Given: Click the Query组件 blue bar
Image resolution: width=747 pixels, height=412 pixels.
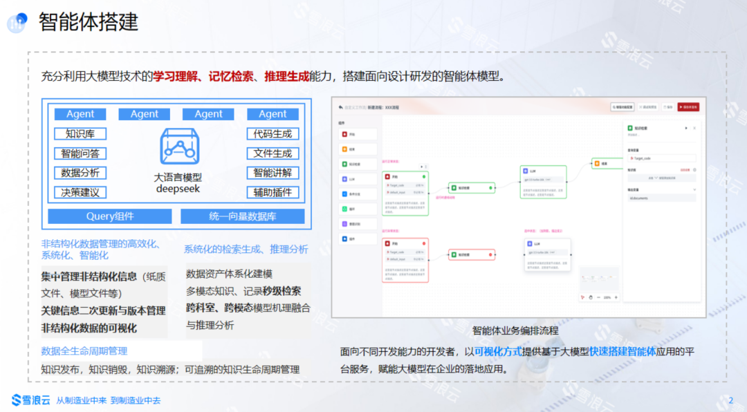Looking at the screenshot, I should pyautogui.click(x=110, y=216).
